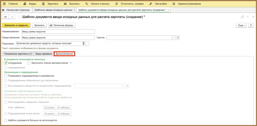Screen dimensions: 257x126
Task: Switch to Виды времени tab
Action: pyautogui.click(x=44, y=54)
